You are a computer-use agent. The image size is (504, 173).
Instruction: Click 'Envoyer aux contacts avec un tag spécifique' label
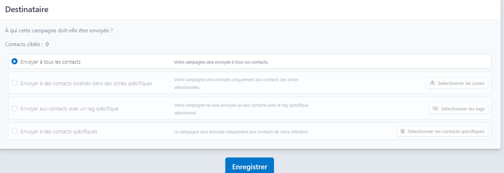click(69, 109)
